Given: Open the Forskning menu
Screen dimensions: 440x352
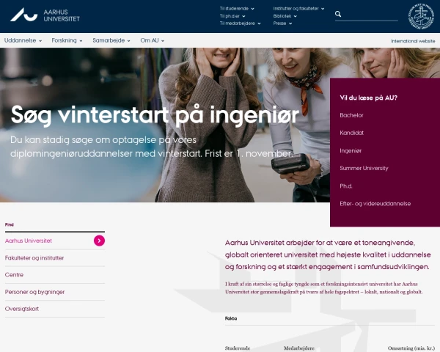Looking at the screenshot, I should pos(67,40).
